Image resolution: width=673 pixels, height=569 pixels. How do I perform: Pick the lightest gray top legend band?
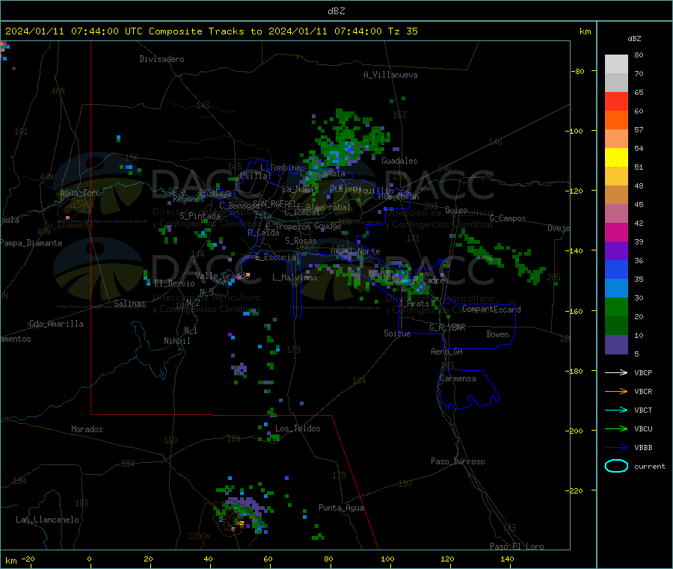point(616,64)
